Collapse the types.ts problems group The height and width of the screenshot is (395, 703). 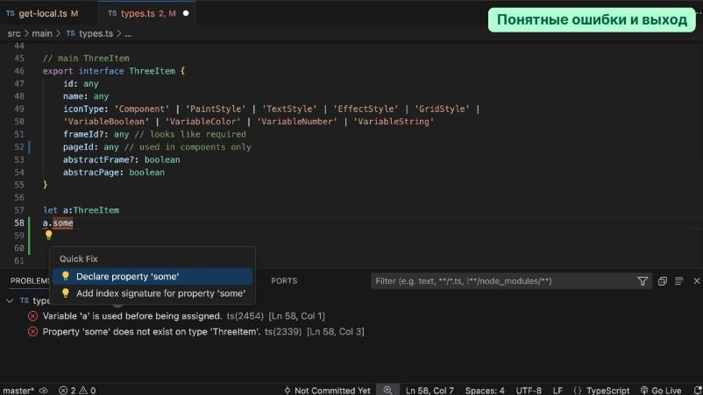click(x=10, y=301)
